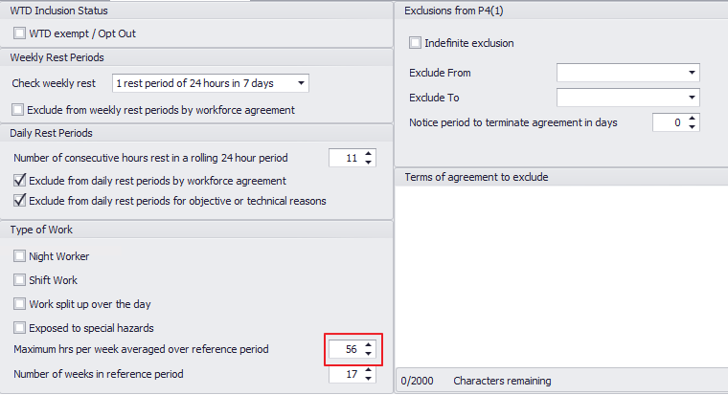728x395 pixels.
Task: Increase maximum hrs per week value
Action: pyautogui.click(x=369, y=345)
